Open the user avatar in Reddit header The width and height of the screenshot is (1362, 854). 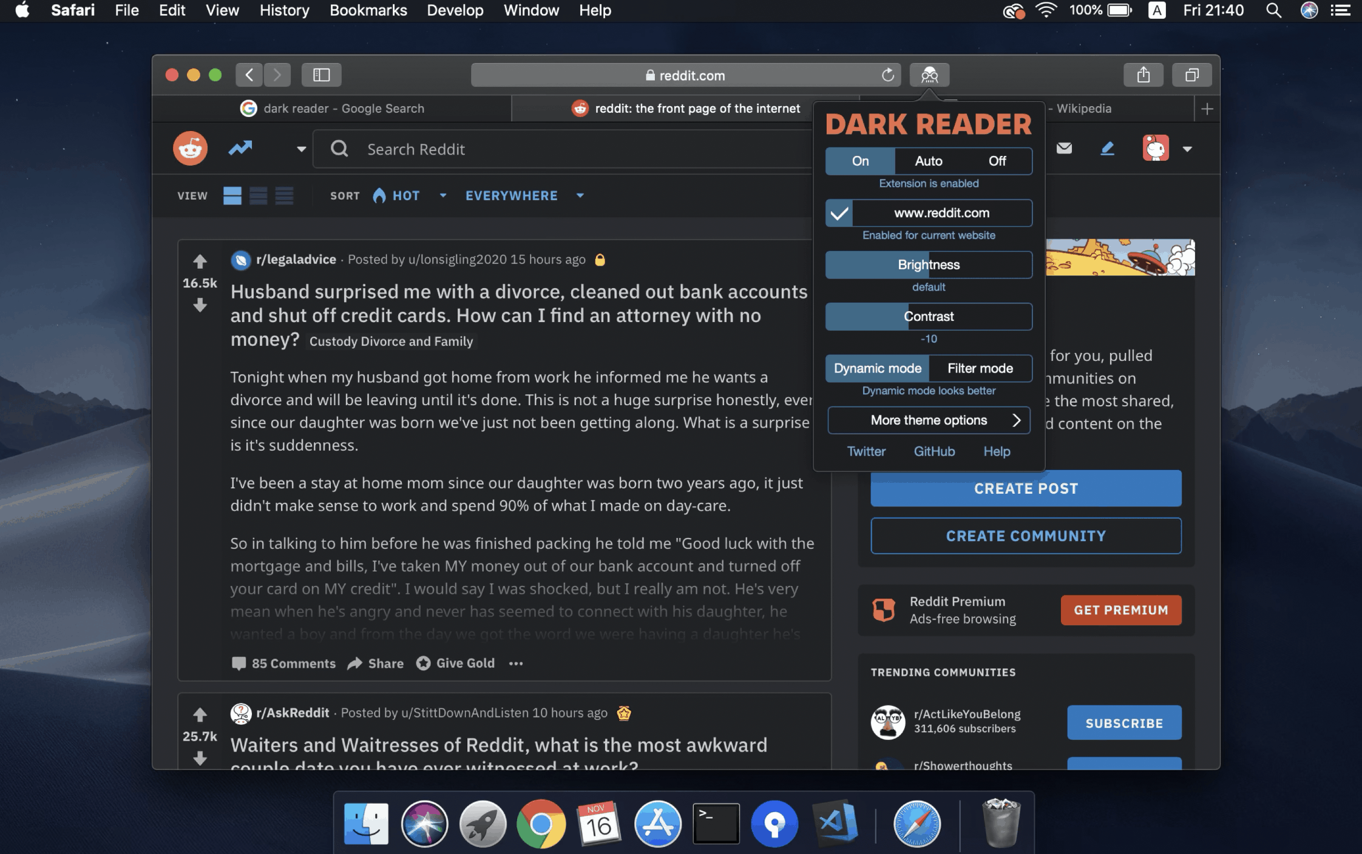[1156, 148]
